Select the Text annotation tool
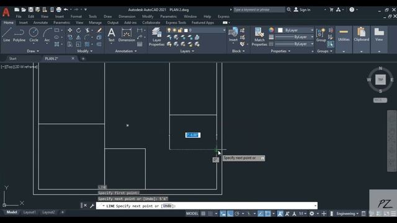This screenshot has height=223, width=397. (x=111, y=35)
